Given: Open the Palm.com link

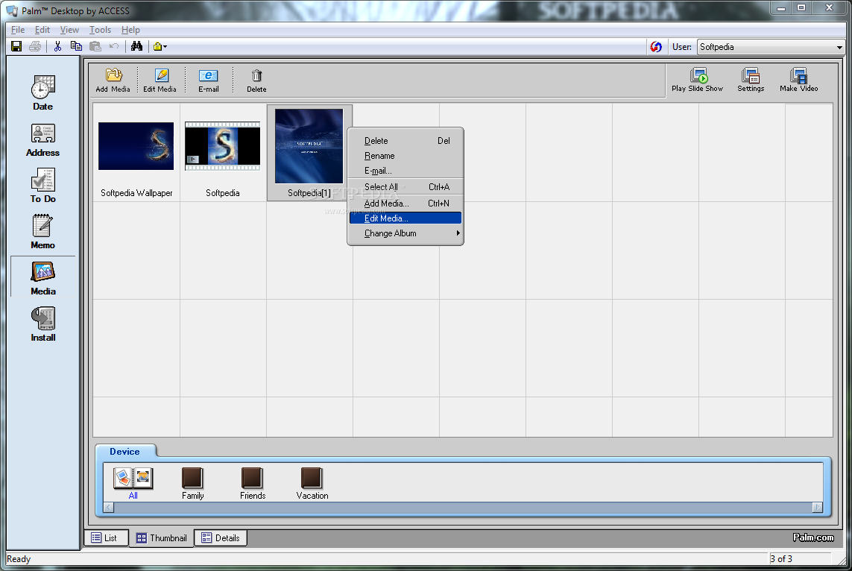Looking at the screenshot, I should coord(813,537).
